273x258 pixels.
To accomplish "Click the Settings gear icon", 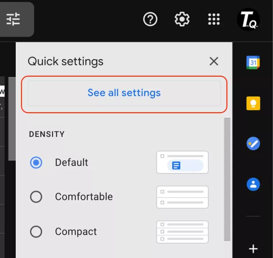I will pos(182,19).
